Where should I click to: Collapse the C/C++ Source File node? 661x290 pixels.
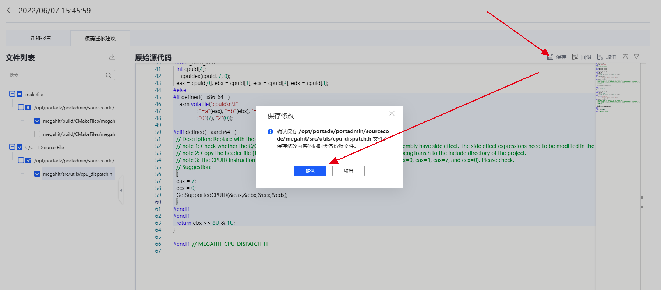tap(12, 147)
